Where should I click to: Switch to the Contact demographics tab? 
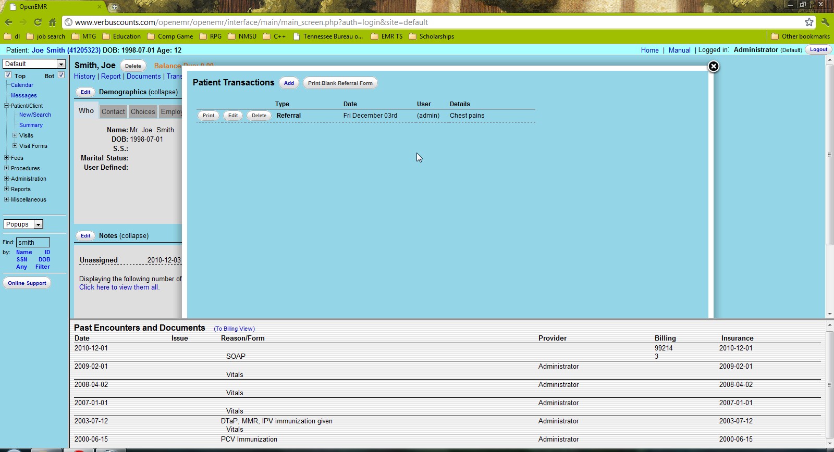click(113, 111)
